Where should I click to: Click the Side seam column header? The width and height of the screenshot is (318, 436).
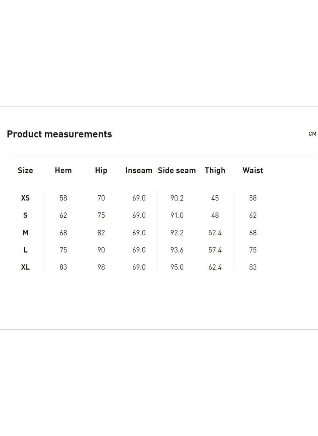177,170
